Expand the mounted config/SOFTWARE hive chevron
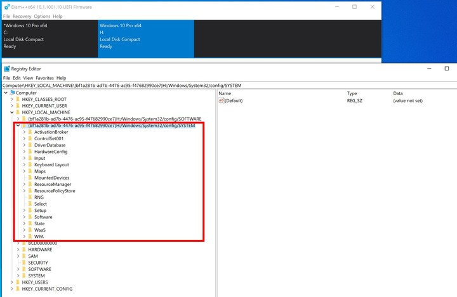The image size is (457, 297). (x=18, y=119)
